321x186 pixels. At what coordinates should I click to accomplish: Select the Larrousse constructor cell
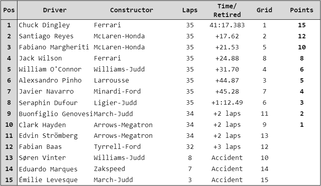(109, 81)
